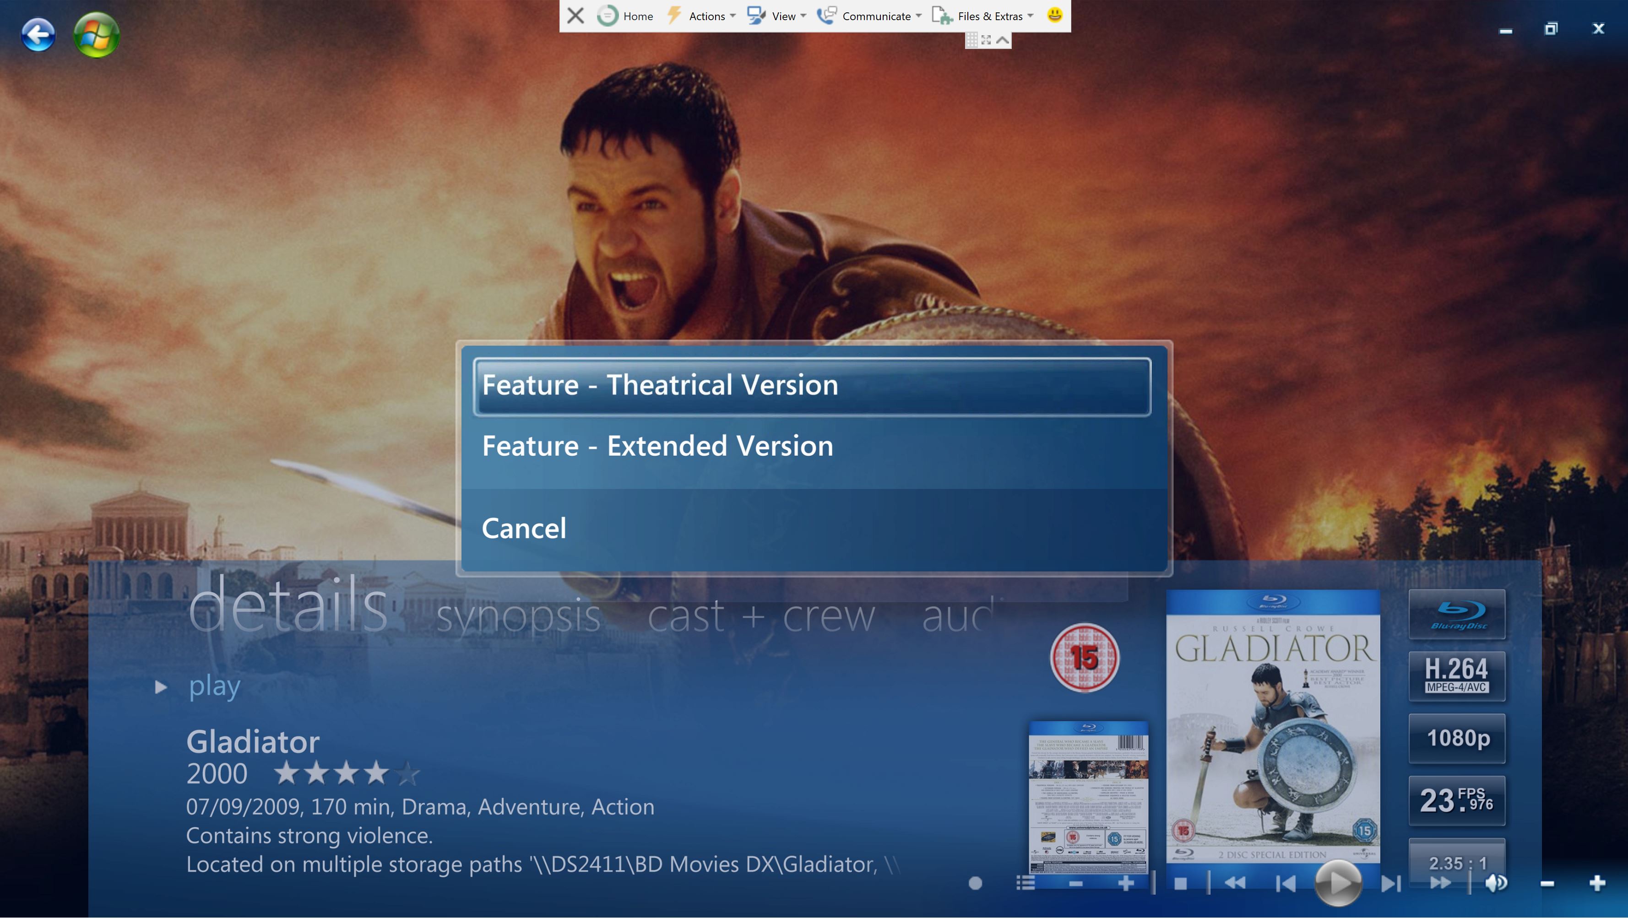The image size is (1628, 918).
Task: Lower the volume with minus
Action: (x=1547, y=884)
